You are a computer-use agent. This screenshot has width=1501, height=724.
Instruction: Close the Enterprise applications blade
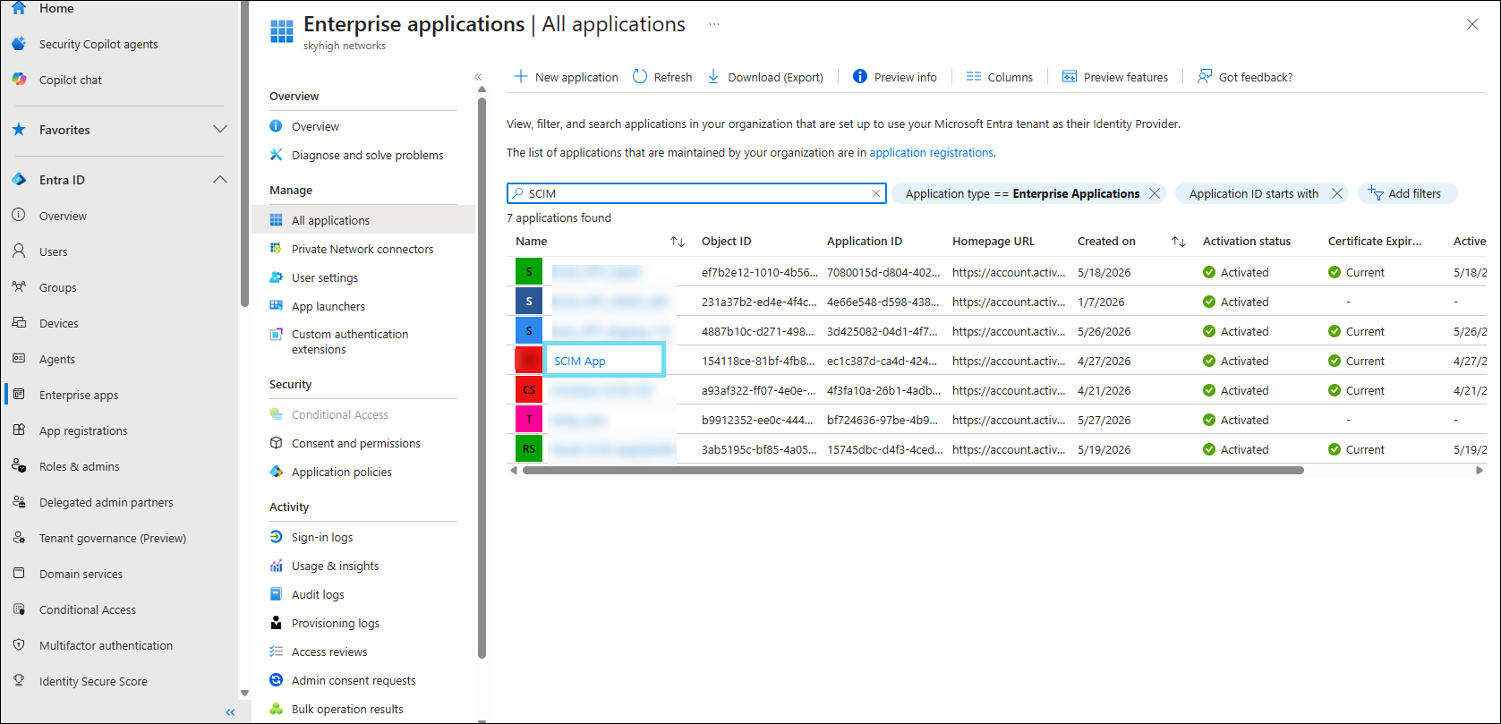(x=1472, y=25)
